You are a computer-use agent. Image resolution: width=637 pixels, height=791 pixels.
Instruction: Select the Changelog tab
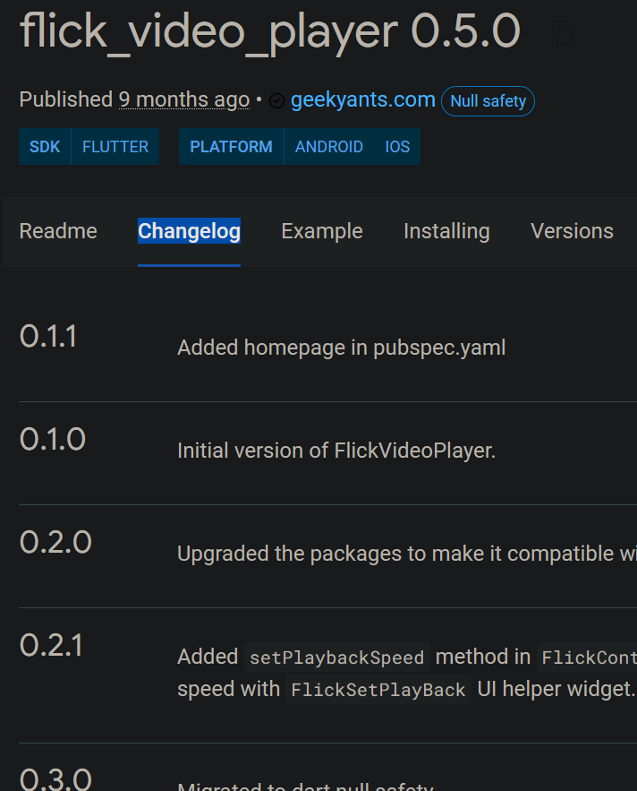(x=189, y=231)
